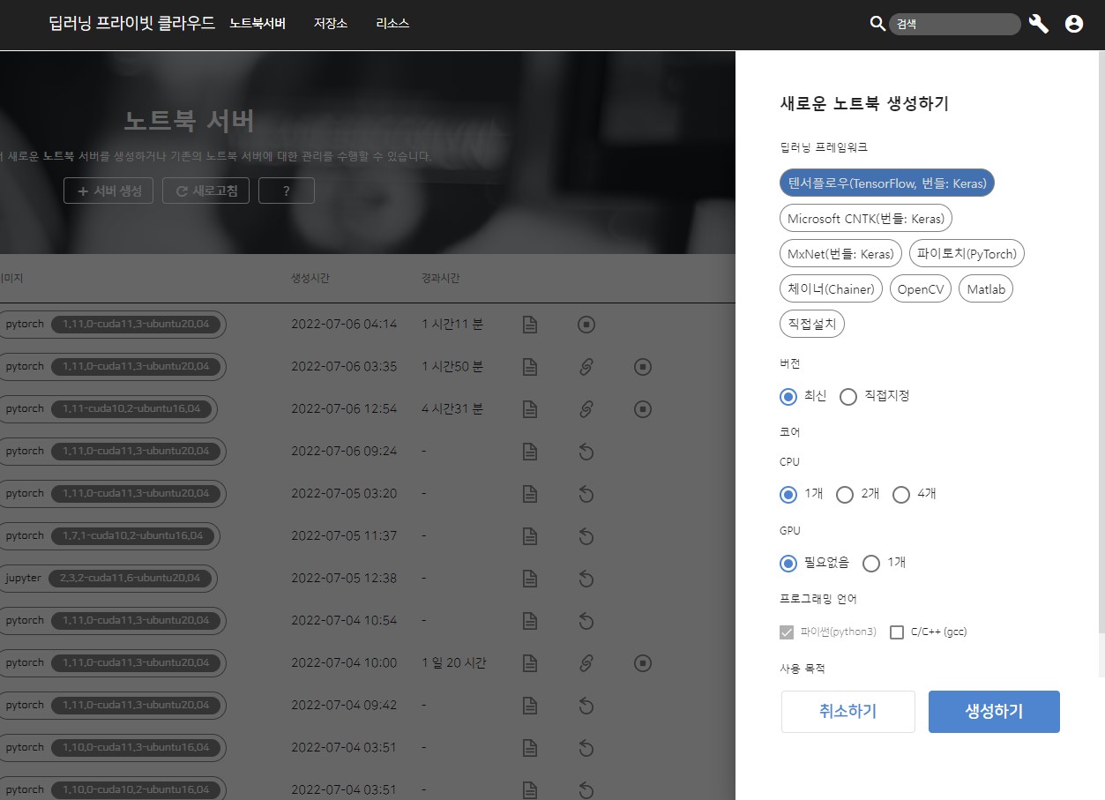Select 1개 under GPU

[x=871, y=564]
